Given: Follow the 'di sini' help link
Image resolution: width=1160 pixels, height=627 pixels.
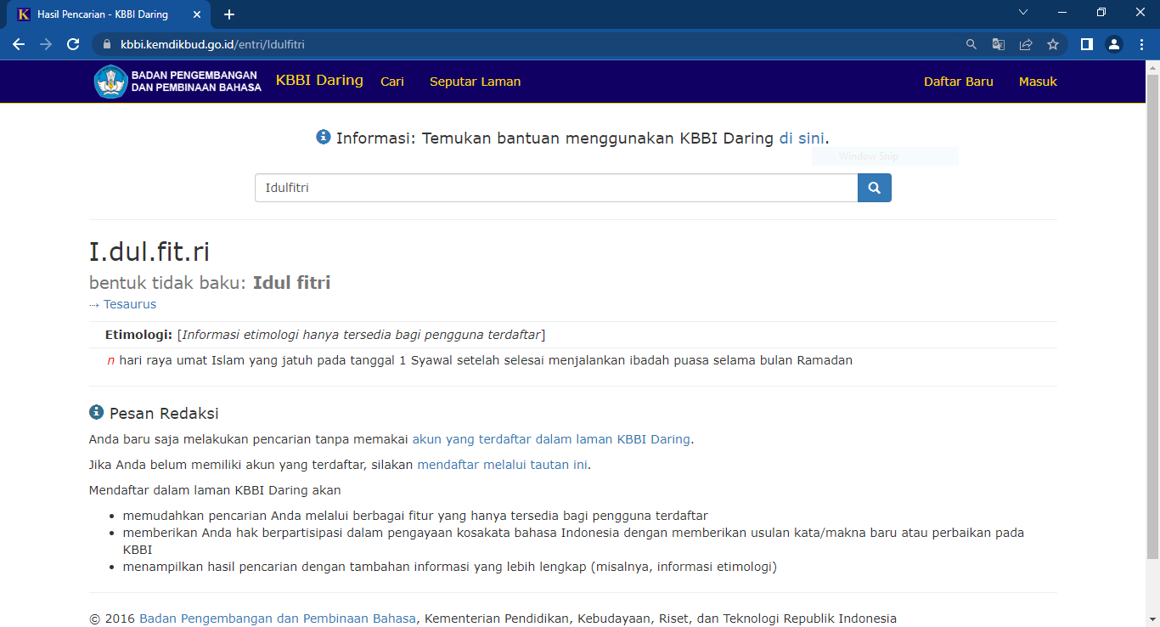Looking at the screenshot, I should [802, 138].
